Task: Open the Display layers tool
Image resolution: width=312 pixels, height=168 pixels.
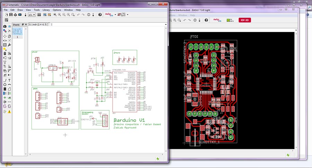Action: [x=5, y=31]
